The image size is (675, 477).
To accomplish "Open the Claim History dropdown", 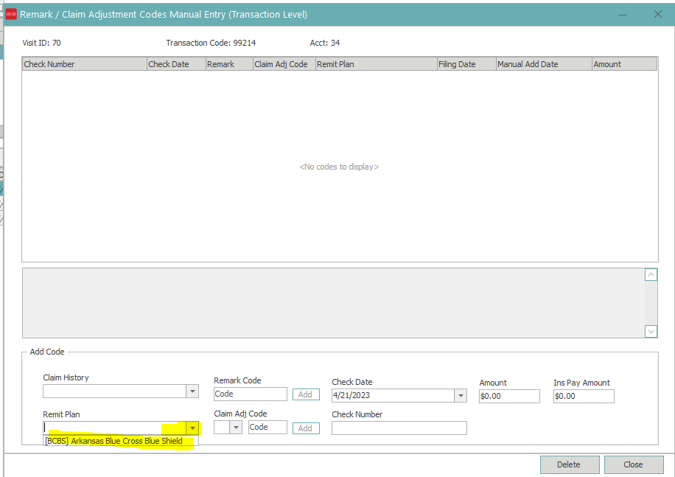I will [192, 391].
